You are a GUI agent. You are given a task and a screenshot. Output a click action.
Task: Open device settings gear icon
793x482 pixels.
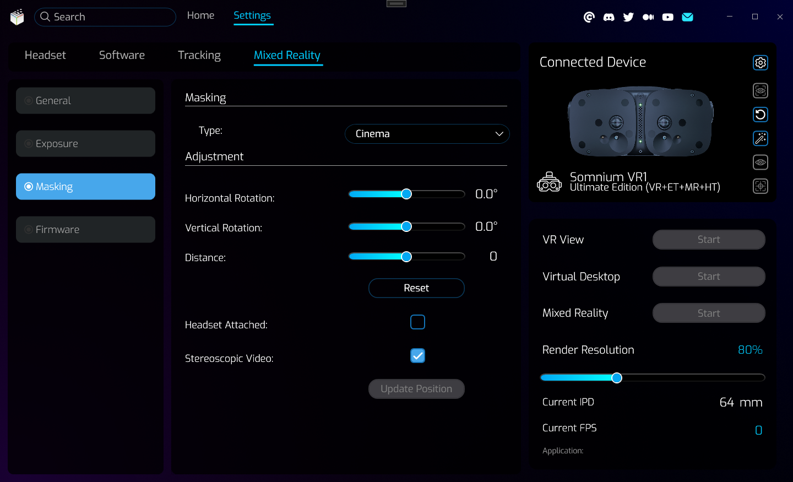tap(761, 63)
